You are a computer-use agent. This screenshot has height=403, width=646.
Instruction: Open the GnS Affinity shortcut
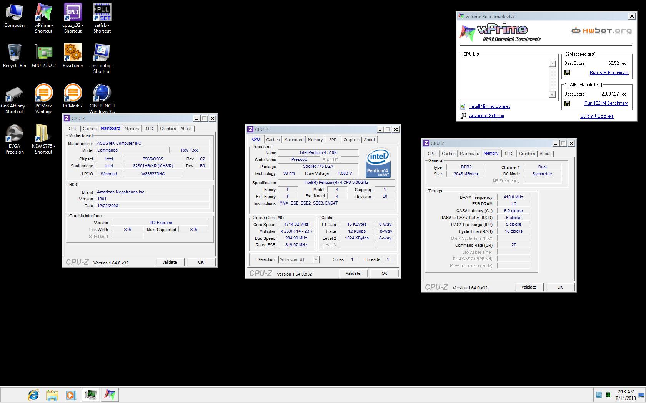(x=14, y=99)
